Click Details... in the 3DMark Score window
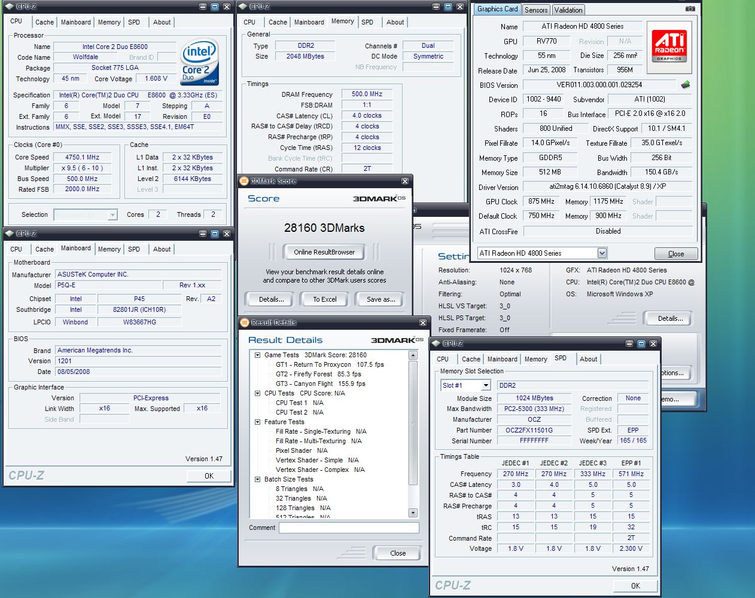This screenshot has height=598, width=755. (x=271, y=299)
